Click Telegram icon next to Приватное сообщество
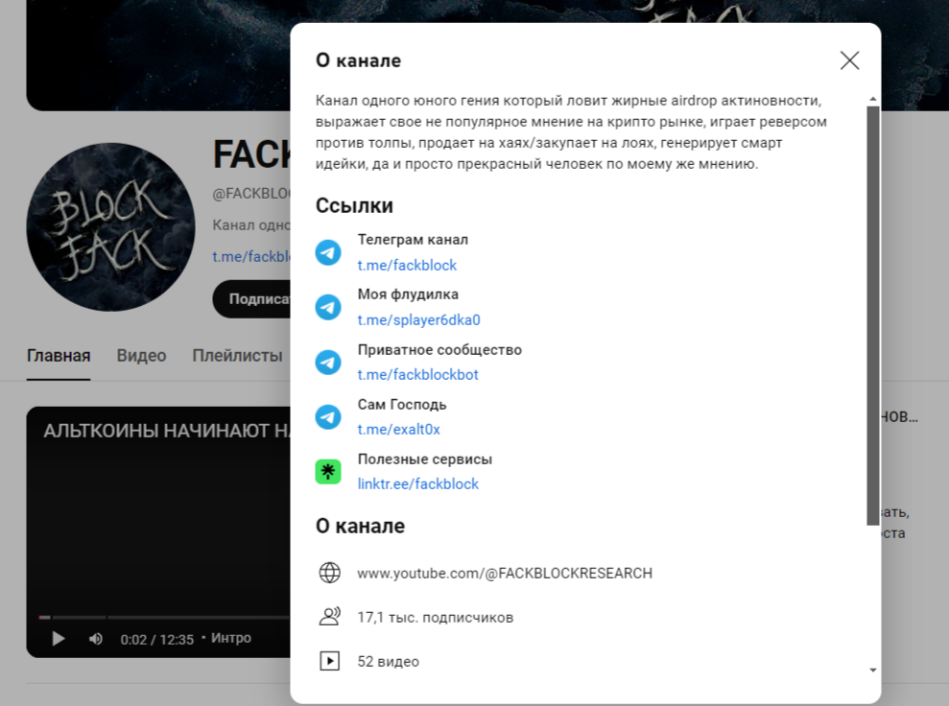 tap(328, 363)
